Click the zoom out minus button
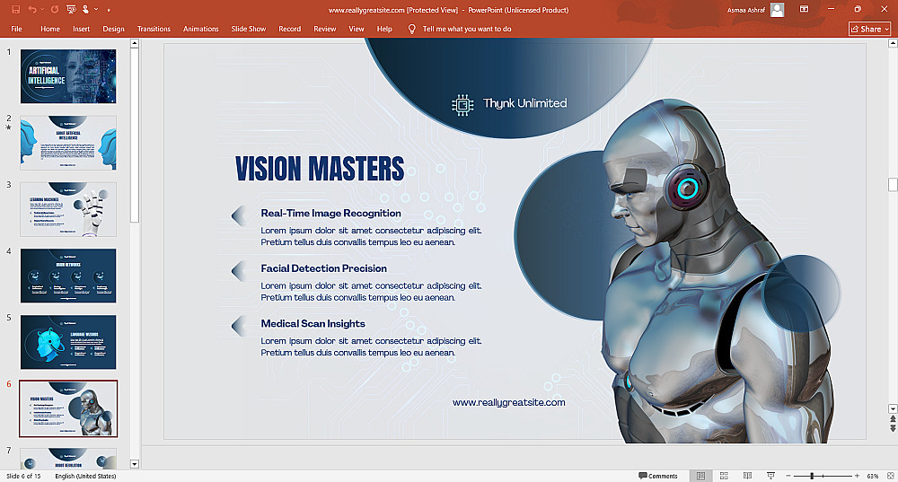Screen dimensions: 898x482 pyautogui.click(x=788, y=476)
